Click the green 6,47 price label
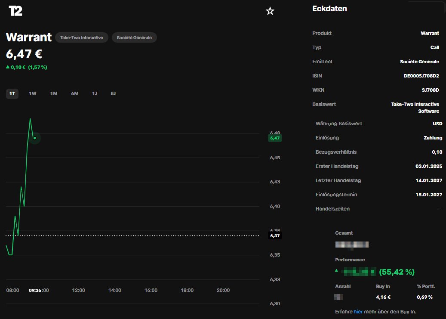Screen dimensions: 446x319 275,138
